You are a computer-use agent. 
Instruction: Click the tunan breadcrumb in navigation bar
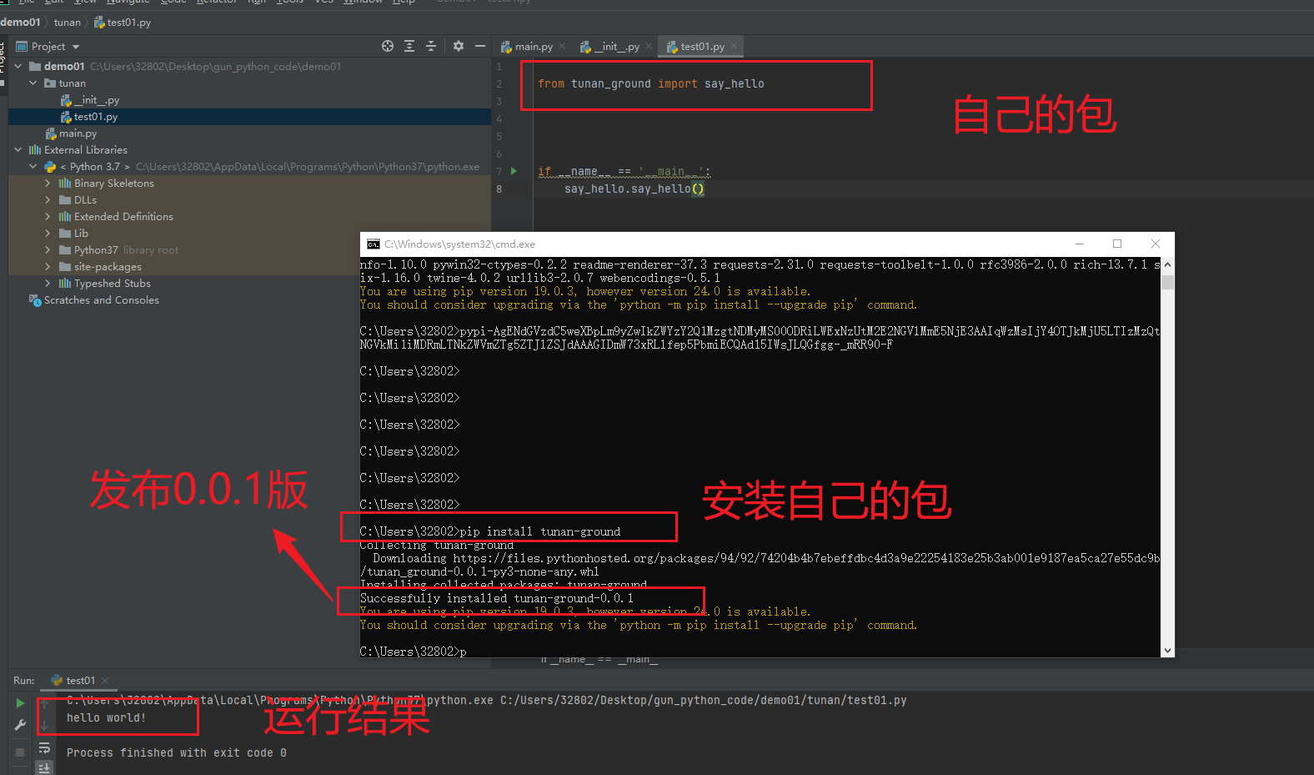68,23
